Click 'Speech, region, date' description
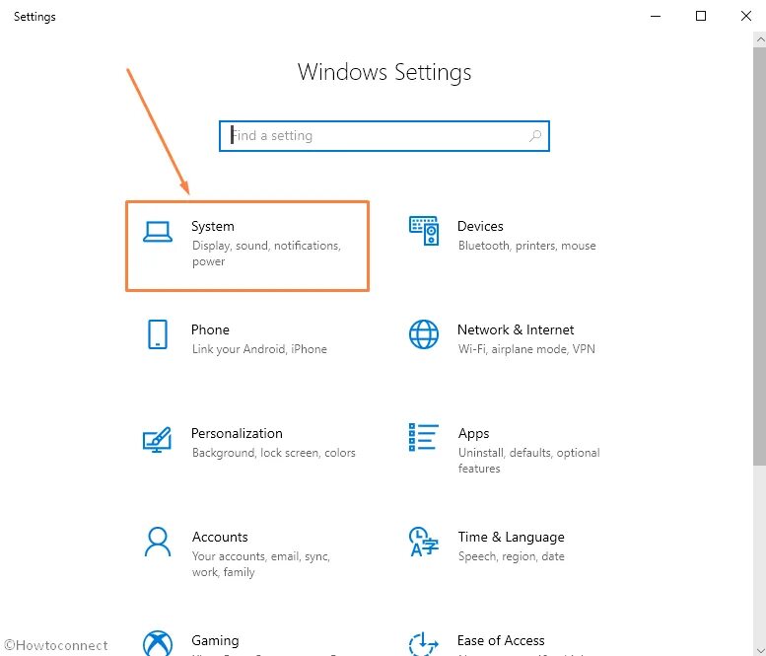Screen dimensions: 766x656 click(511, 556)
